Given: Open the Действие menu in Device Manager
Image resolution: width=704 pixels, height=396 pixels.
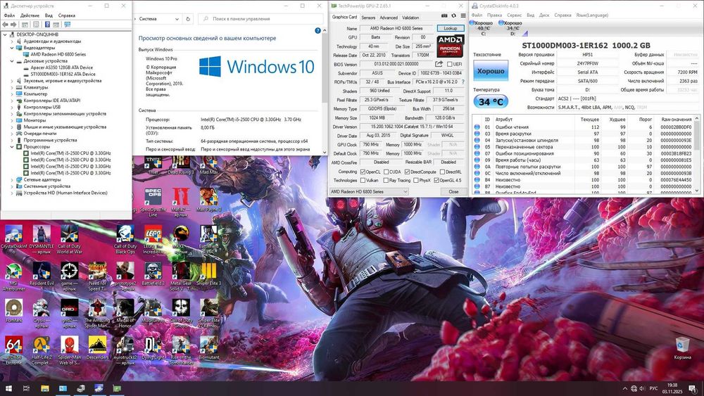Looking at the screenshot, I should pos(30,15).
